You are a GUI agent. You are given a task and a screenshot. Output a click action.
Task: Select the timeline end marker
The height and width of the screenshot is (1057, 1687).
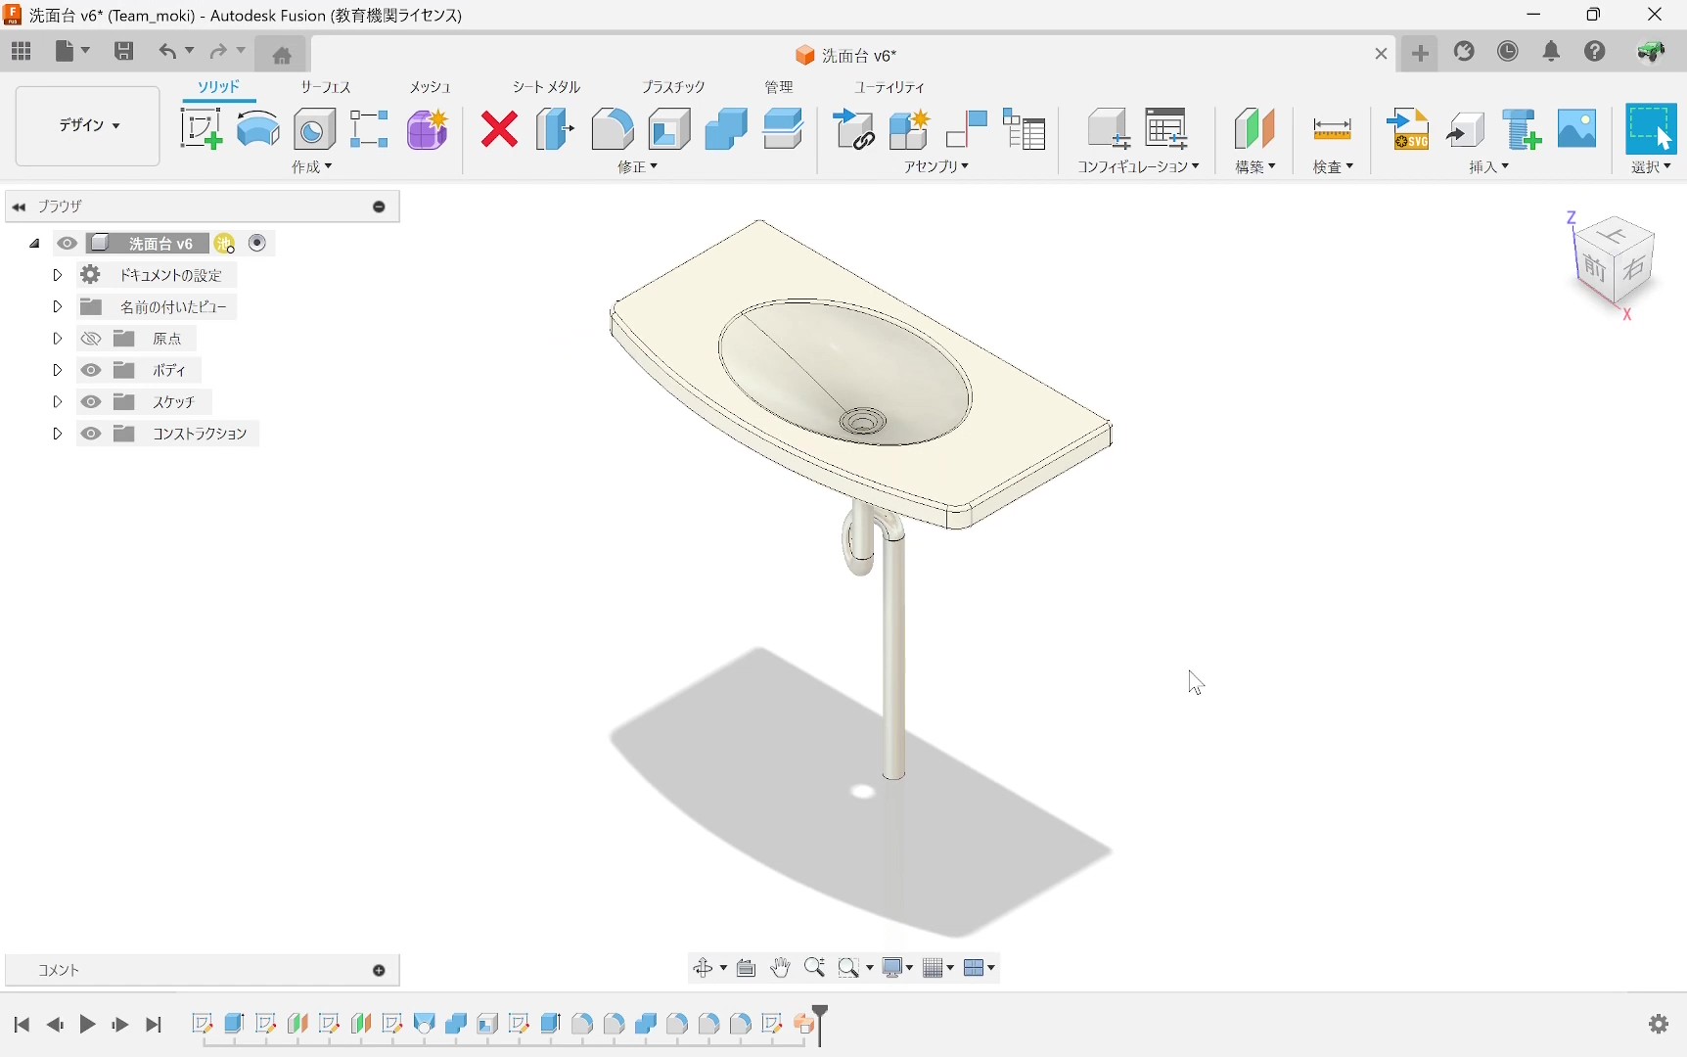(820, 1024)
